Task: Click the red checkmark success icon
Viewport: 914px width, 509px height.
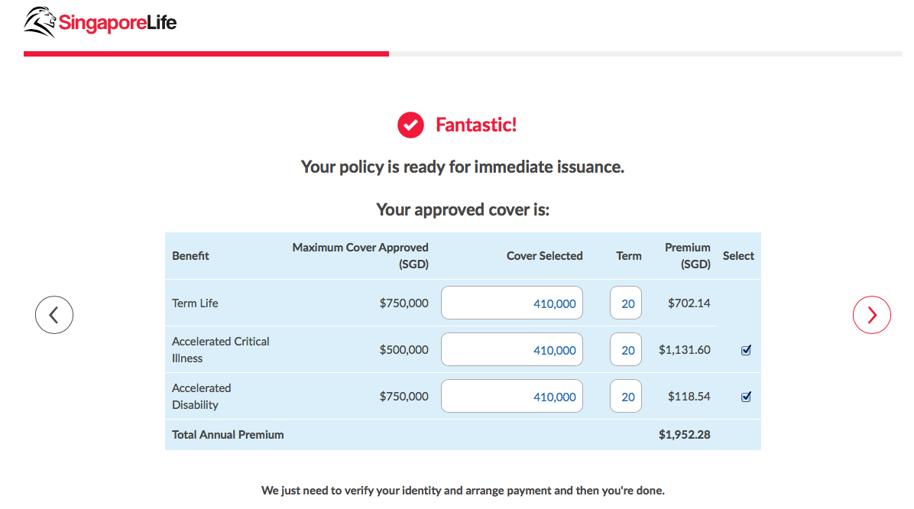Action: click(x=410, y=125)
